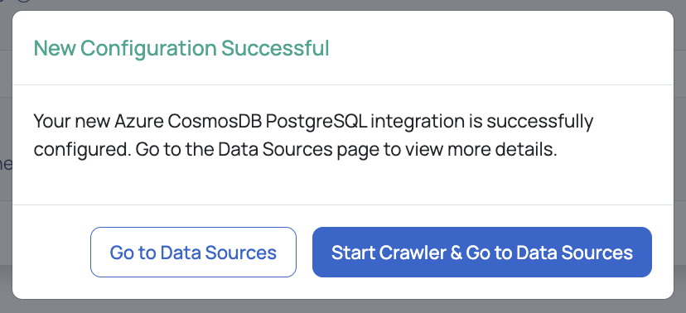This screenshot has width=686, height=313.
Task: Choose the solid blue Start Crawler button
Action: click(482, 253)
